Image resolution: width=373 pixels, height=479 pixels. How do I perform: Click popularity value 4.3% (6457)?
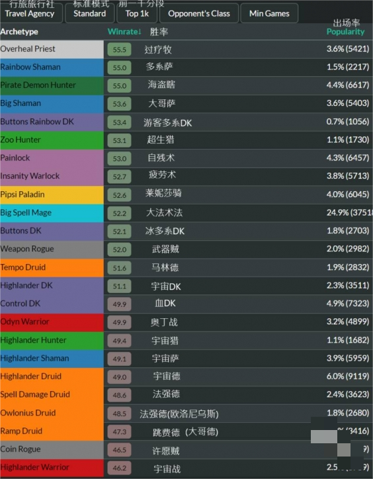tap(348, 158)
